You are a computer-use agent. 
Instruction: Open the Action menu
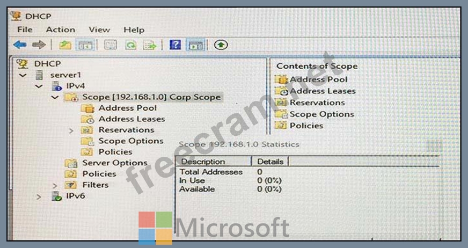pos(60,30)
